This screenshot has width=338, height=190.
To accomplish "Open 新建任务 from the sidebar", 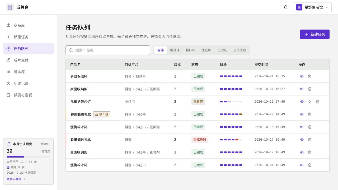I will (28, 37).
